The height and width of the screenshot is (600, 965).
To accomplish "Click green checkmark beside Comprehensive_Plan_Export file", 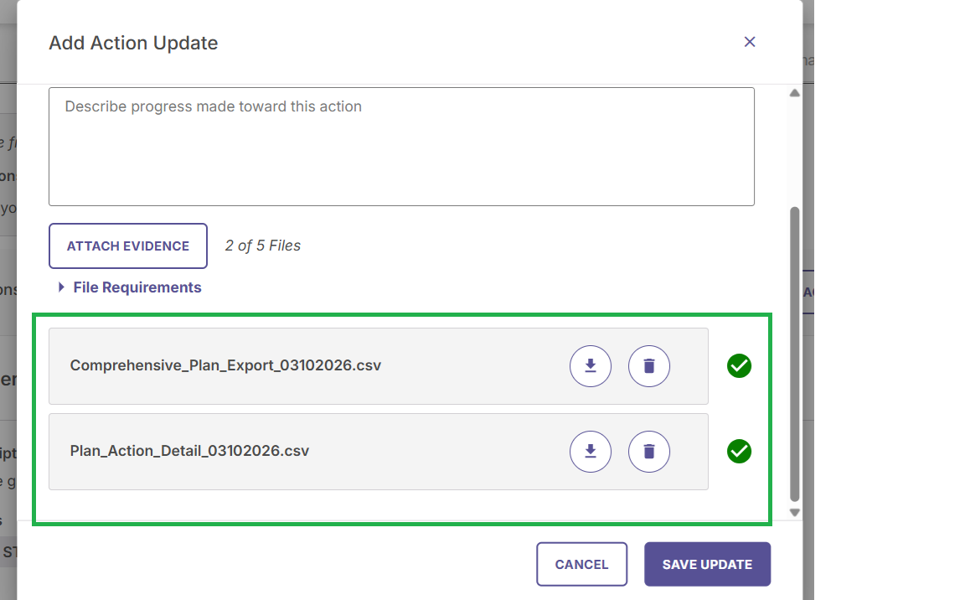I will 739,366.
